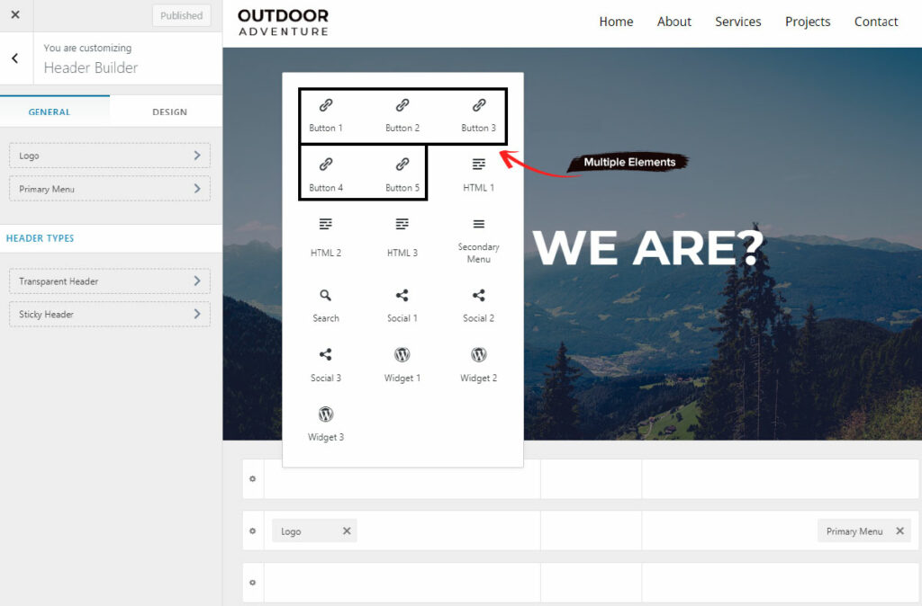Remove the Primary Menu element from row
The width and height of the screenshot is (922, 606).
pyautogui.click(x=899, y=531)
